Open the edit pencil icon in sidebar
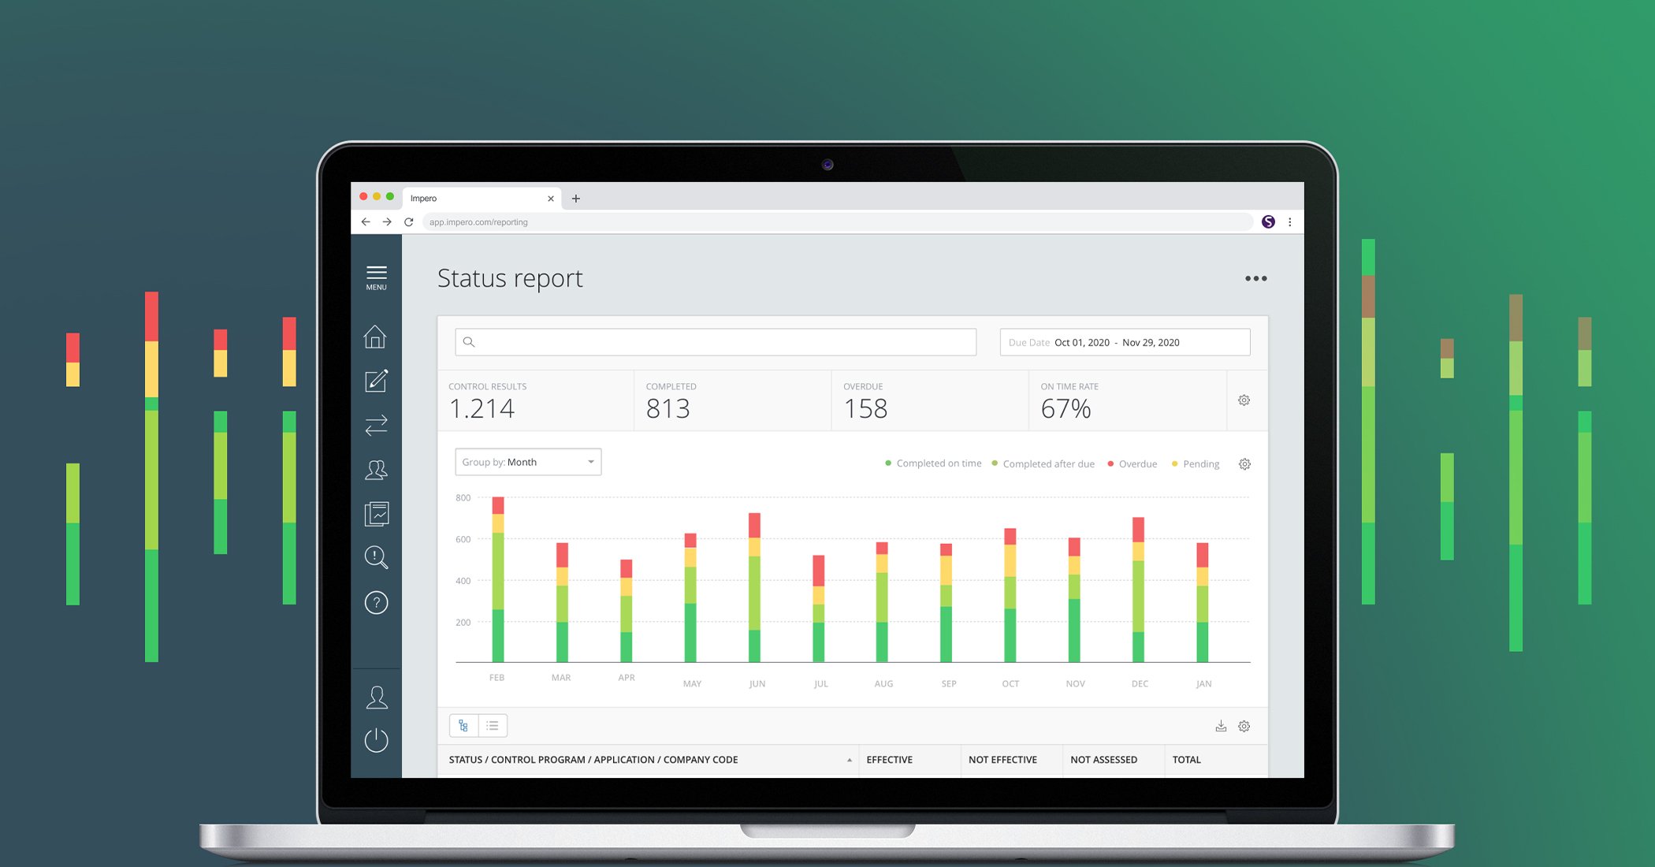This screenshot has height=867, width=1655. [x=376, y=381]
